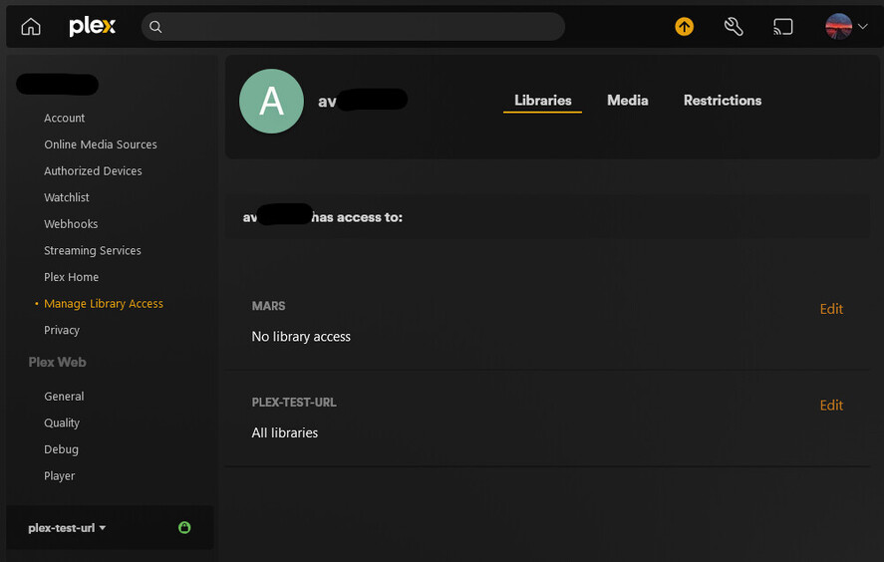Open General under Plex Web
The height and width of the screenshot is (562, 884).
[x=64, y=397]
